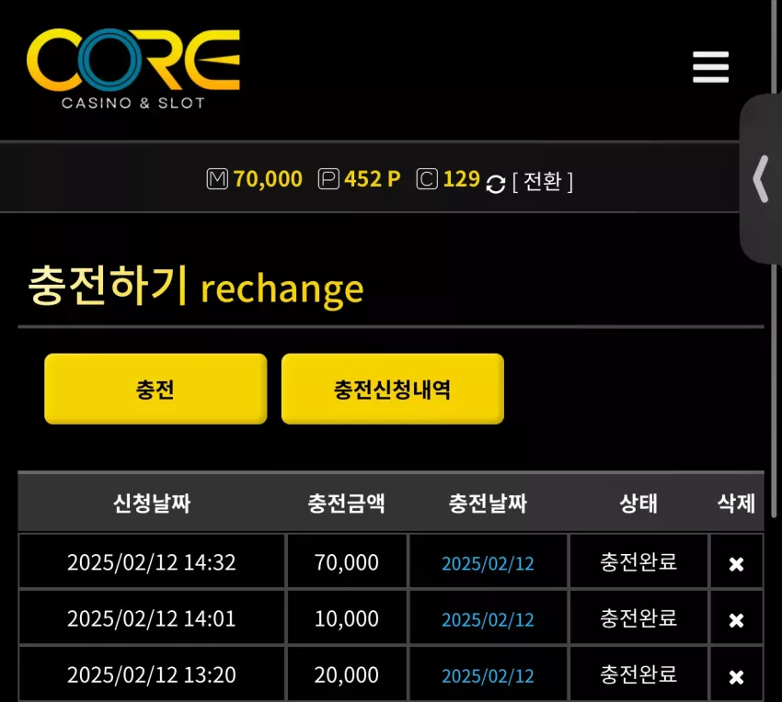
Task: Click the [ 전환 ] convert link
Action: click(x=543, y=181)
